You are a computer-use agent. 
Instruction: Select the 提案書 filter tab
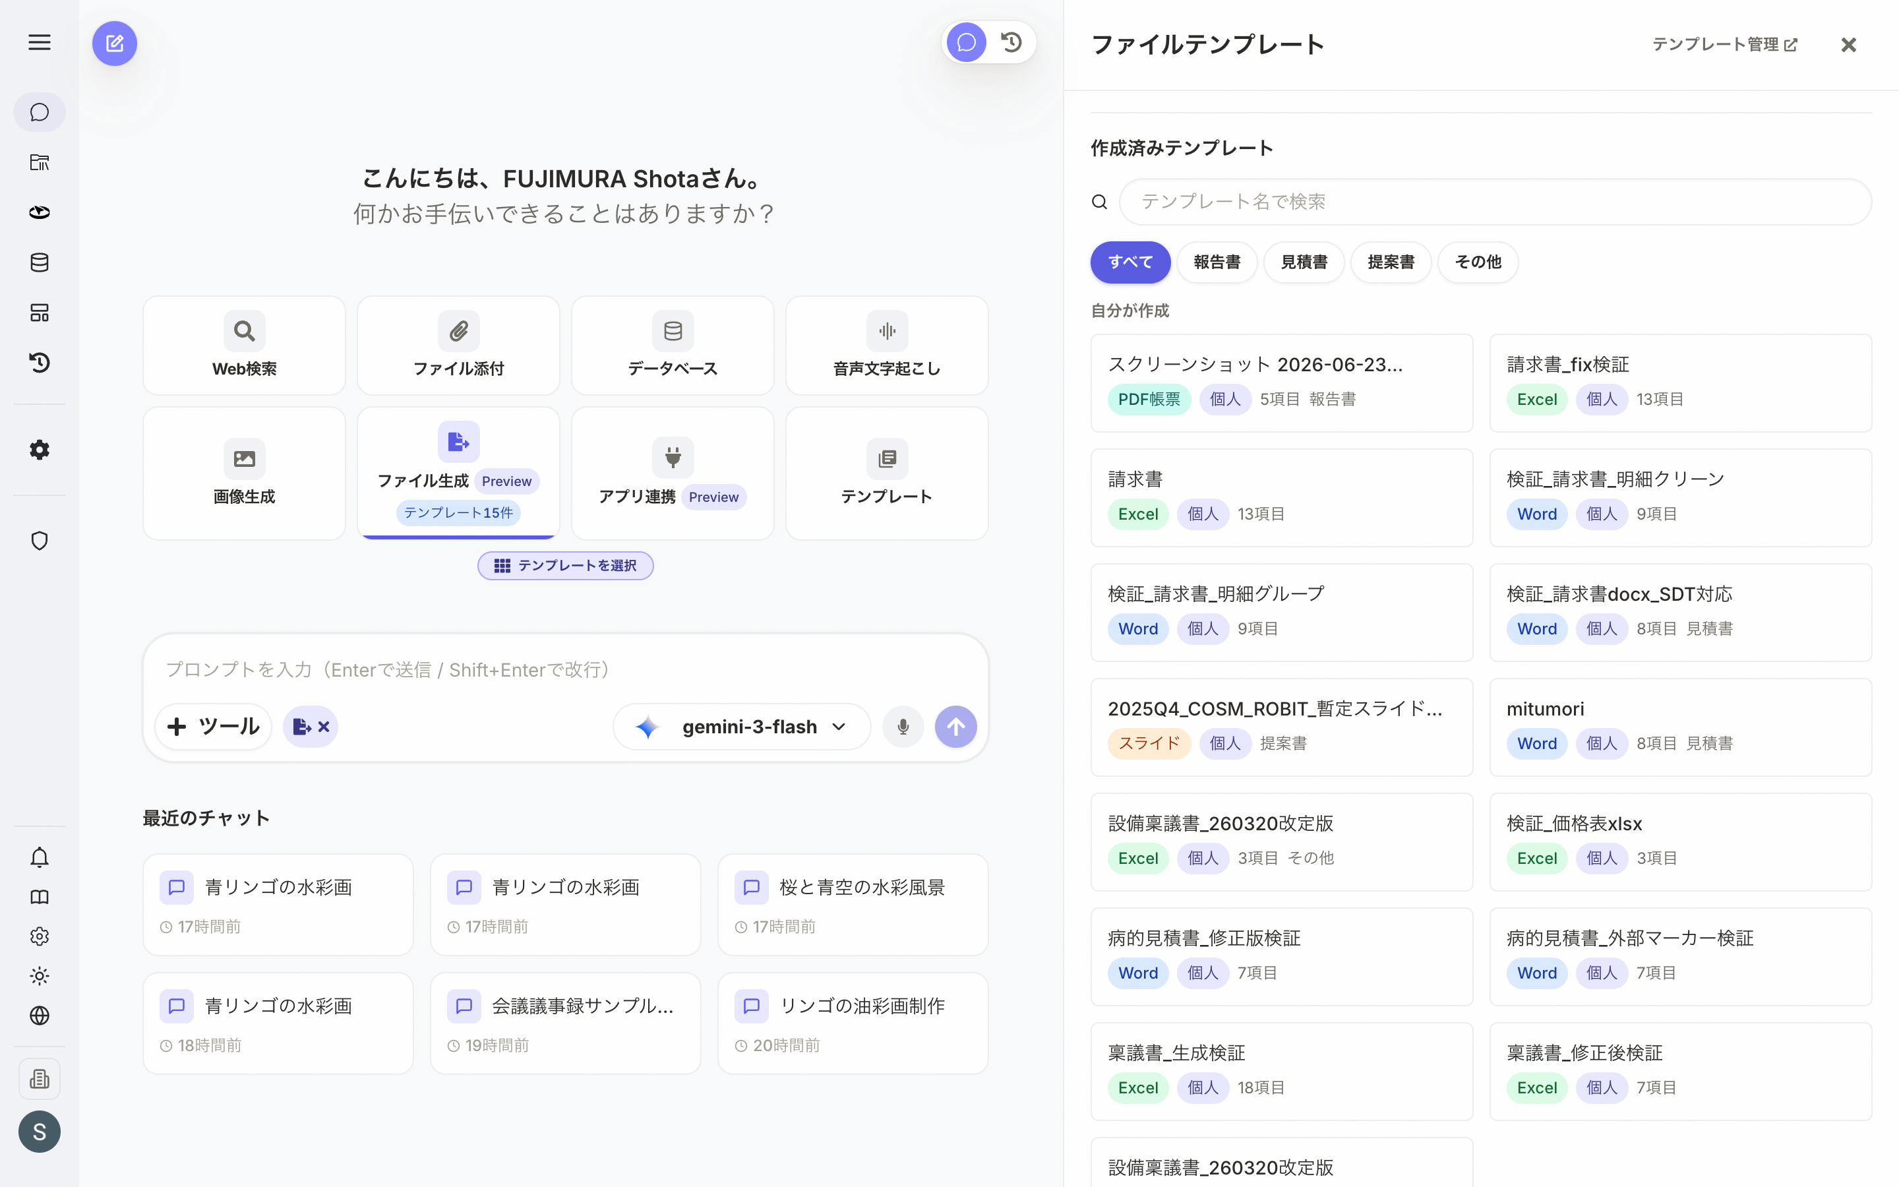point(1391,262)
